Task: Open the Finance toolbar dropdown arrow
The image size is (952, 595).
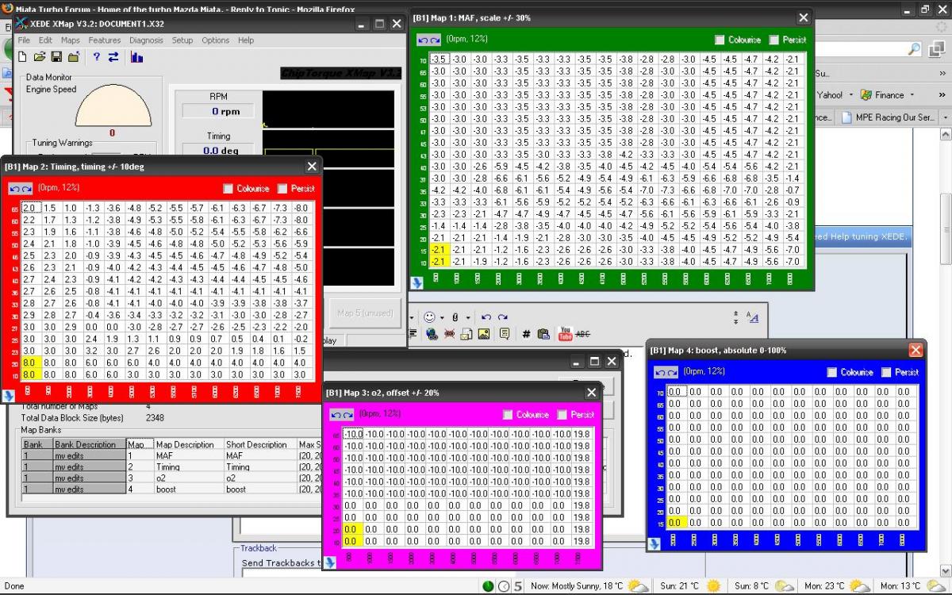Action: [913, 95]
